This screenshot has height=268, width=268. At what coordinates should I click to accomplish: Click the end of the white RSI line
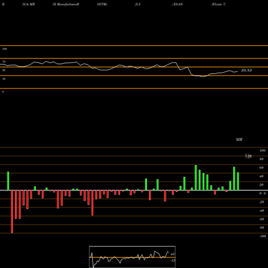coord(237,72)
